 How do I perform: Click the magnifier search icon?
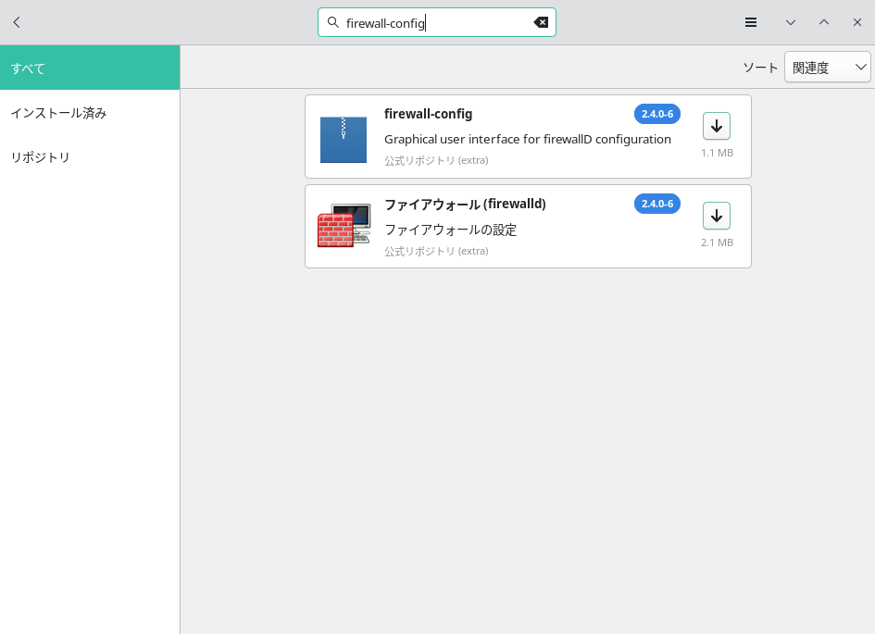click(x=333, y=22)
